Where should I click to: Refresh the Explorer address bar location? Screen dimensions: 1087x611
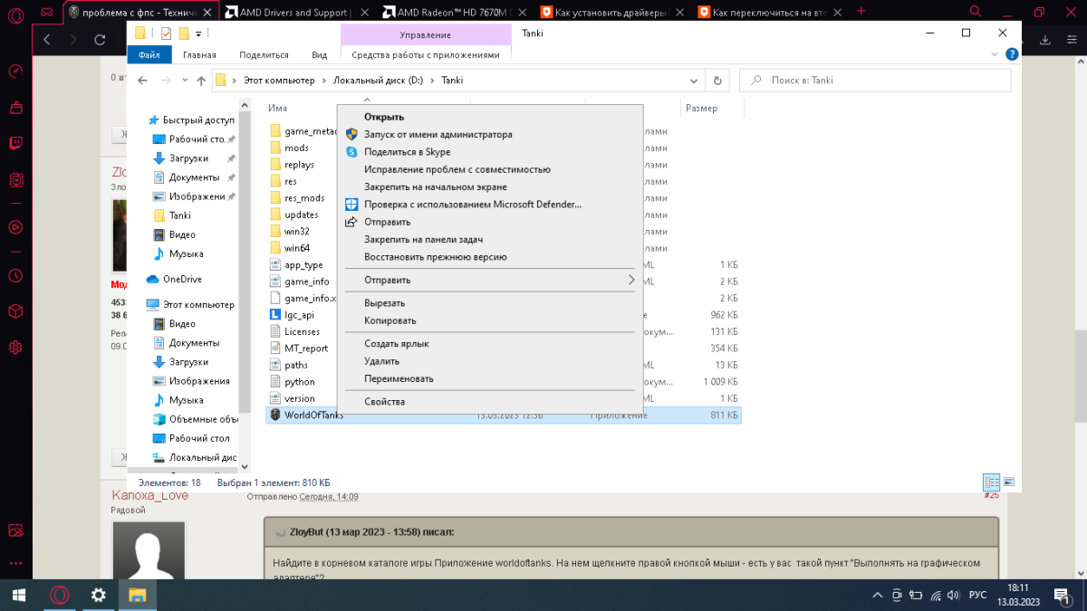[x=717, y=81]
